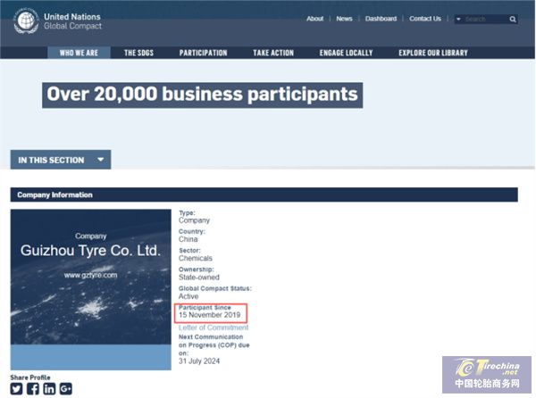This screenshot has width=536, height=398.
Task: Select the 'Active' Global Compact status
Action: click(x=188, y=296)
